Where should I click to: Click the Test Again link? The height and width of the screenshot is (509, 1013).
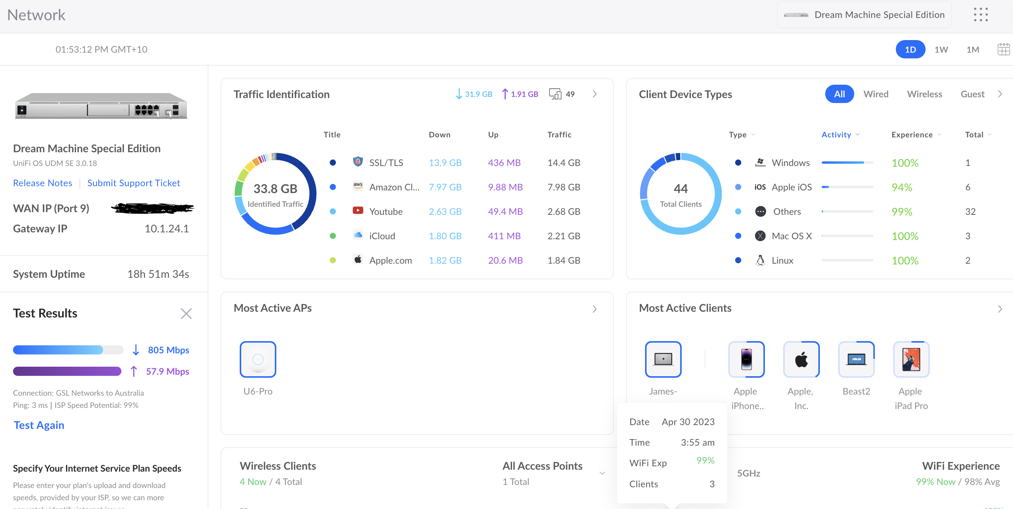pos(39,425)
